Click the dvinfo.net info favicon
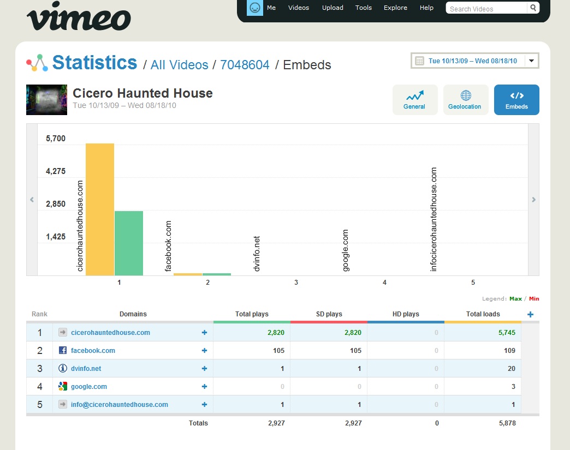The image size is (570, 450). point(63,368)
